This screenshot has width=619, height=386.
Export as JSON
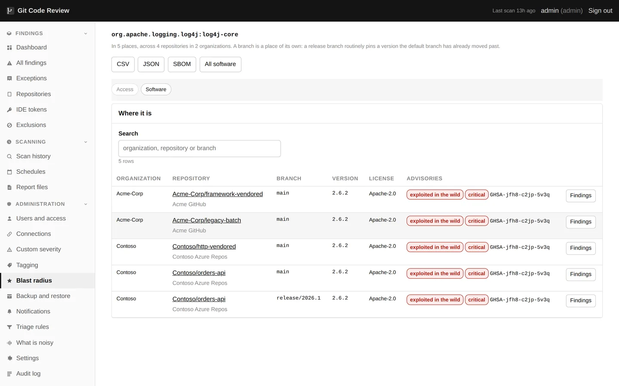pos(151,64)
